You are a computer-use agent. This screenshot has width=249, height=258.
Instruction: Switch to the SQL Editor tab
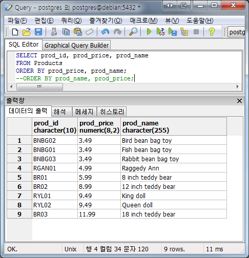click(24, 45)
